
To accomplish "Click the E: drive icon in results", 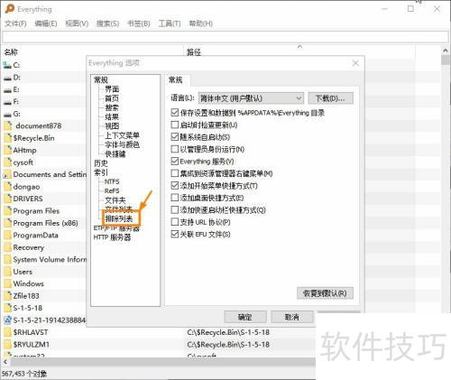I will tap(7, 89).
